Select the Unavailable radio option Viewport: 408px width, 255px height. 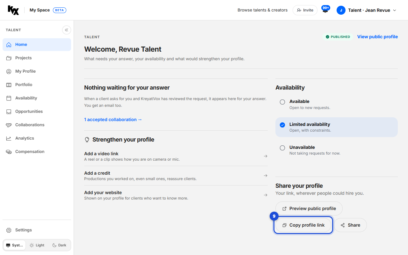coord(282,148)
